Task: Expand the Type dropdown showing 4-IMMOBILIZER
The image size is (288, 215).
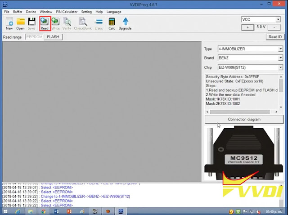Action: 280,49
